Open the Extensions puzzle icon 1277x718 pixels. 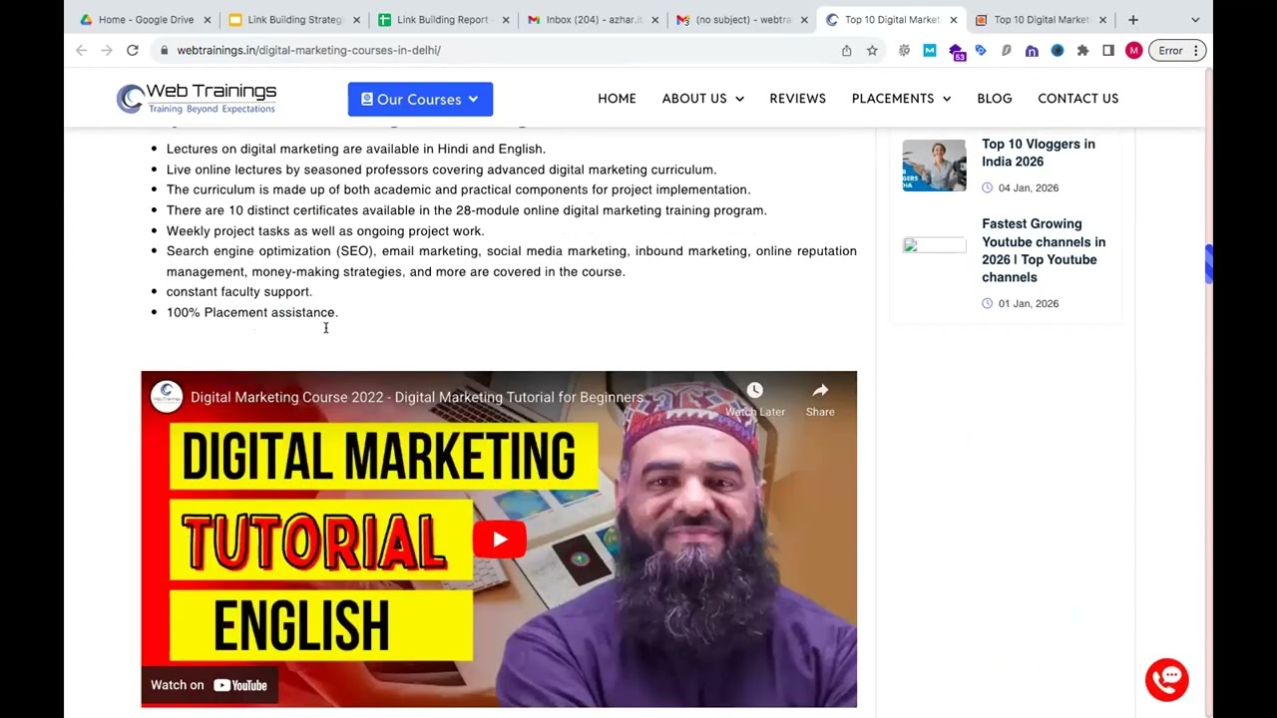click(1082, 50)
